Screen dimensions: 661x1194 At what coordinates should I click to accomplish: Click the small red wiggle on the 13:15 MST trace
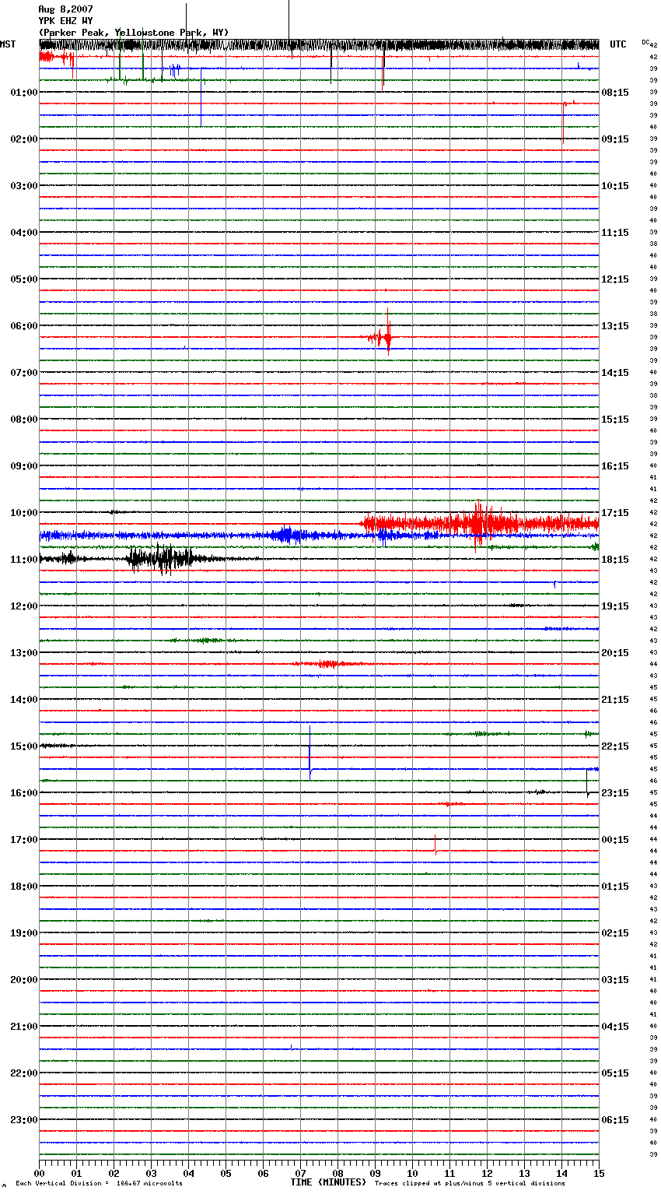pos(328,664)
